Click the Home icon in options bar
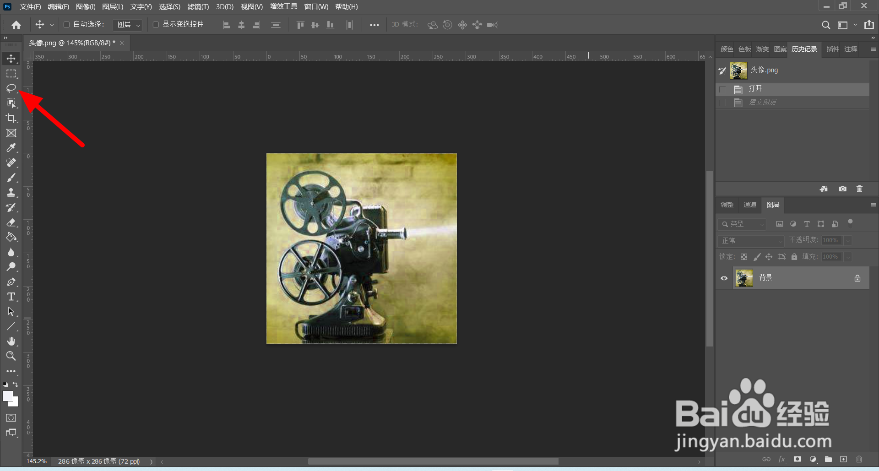Image resolution: width=879 pixels, height=471 pixels. point(16,25)
